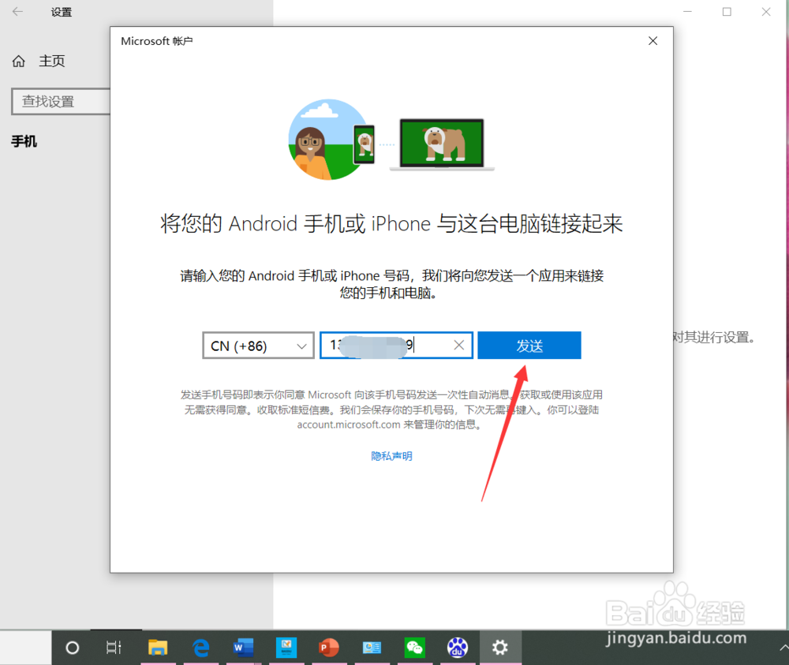789x665 pixels.
Task: Open Windows Settings from the taskbar gear
Action: (500, 647)
